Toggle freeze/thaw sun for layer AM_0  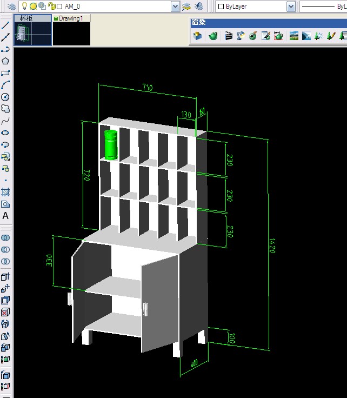pyautogui.click(x=33, y=6)
